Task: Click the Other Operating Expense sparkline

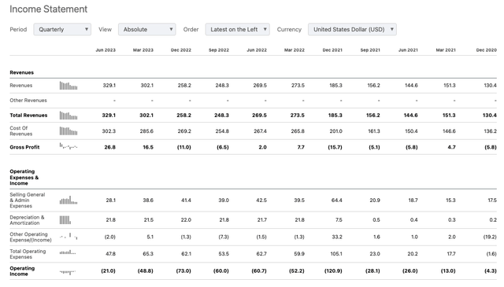Action: (x=69, y=237)
